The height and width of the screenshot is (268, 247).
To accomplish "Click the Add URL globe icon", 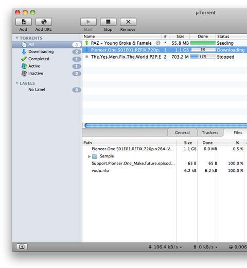I will 44,22.
